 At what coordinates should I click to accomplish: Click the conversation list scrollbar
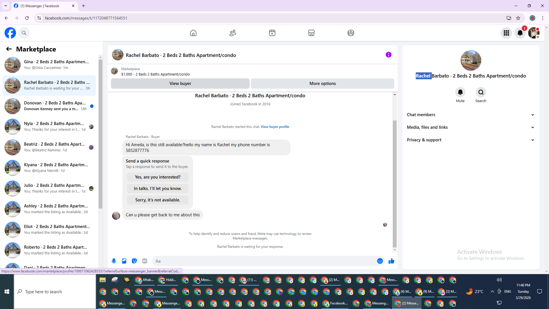[100, 134]
